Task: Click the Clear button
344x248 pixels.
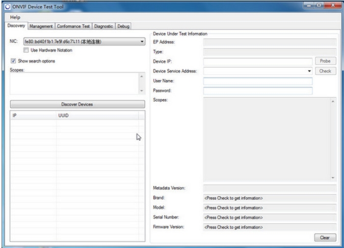Action: (x=325, y=237)
